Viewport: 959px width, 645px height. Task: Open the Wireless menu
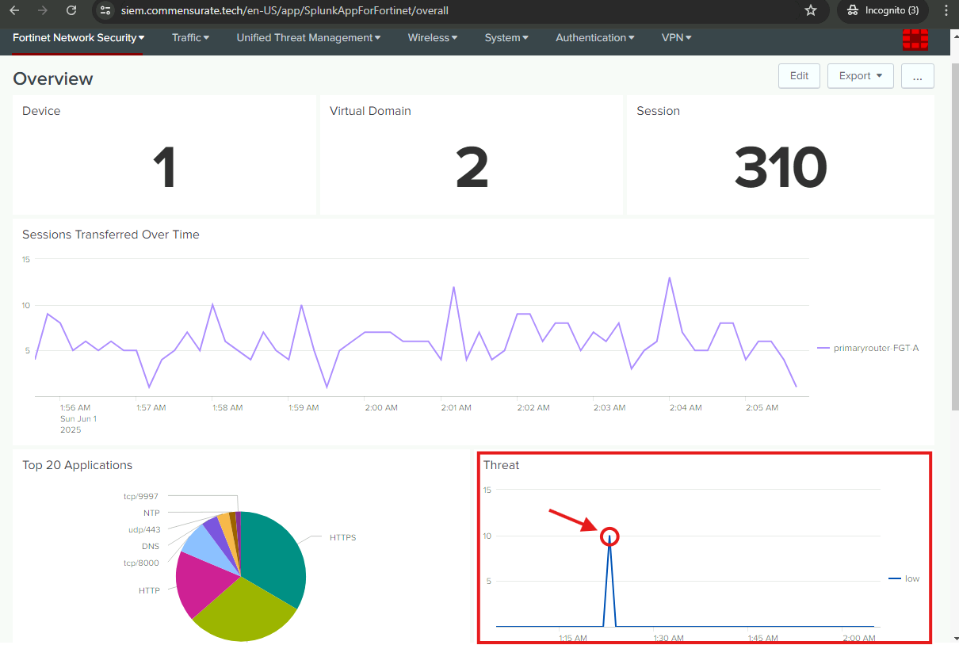click(433, 37)
